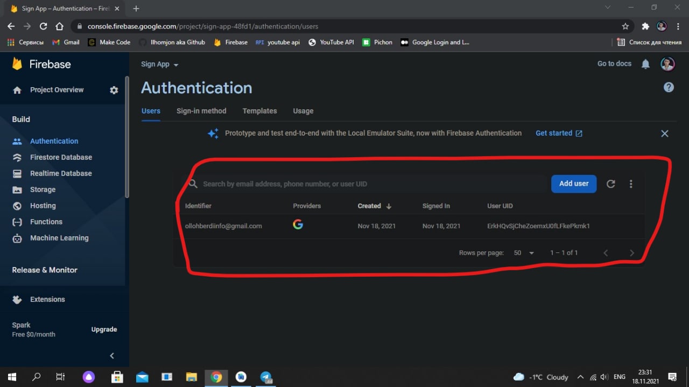Image resolution: width=689 pixels, height=387 pixels.
Task: Click the Firebase logo icon in sidebar
Action: [x=17, y=64]
